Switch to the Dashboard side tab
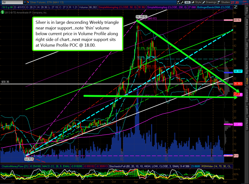 pyautogui.click(x=247, y=96)
